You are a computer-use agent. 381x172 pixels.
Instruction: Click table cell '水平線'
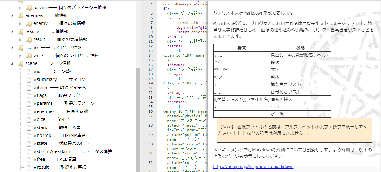point(300,114)
